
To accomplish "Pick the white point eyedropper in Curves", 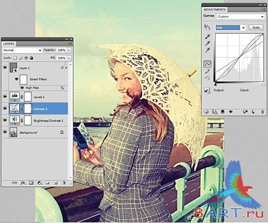I will click(x=207, y=50).
